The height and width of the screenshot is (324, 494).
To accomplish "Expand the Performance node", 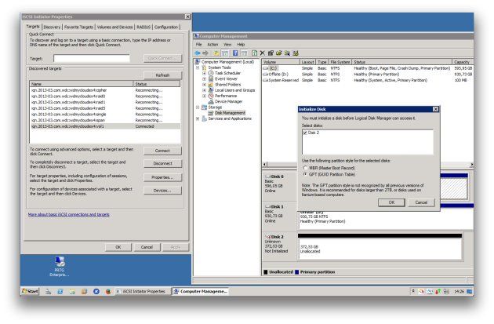I will point(204,96).
